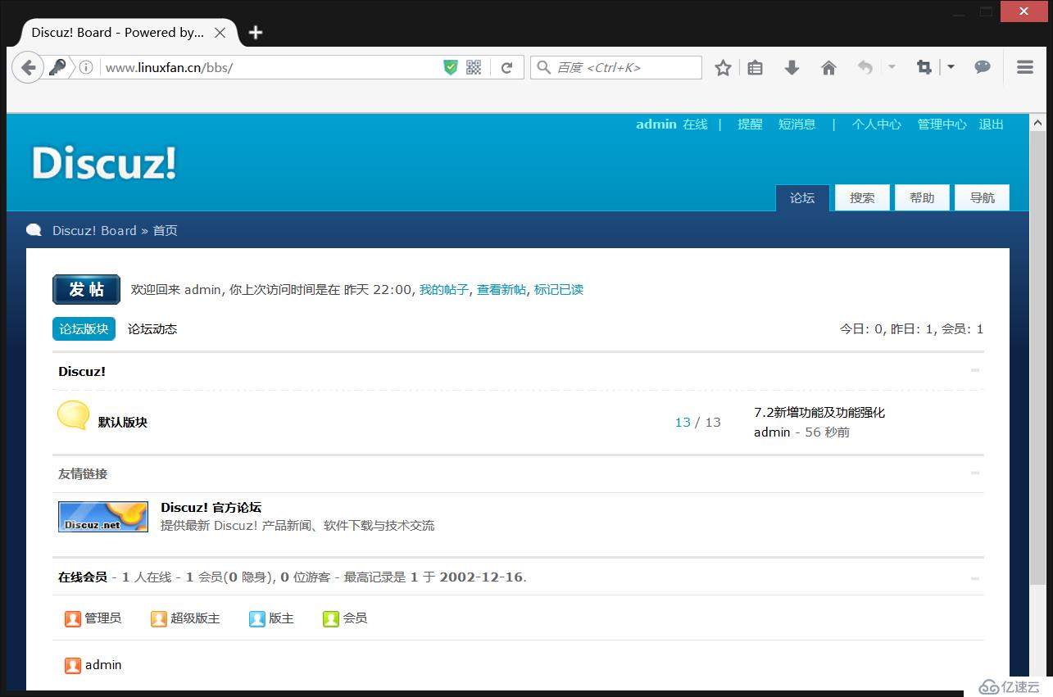Click the 在线会员 heading

click(83, 577)
